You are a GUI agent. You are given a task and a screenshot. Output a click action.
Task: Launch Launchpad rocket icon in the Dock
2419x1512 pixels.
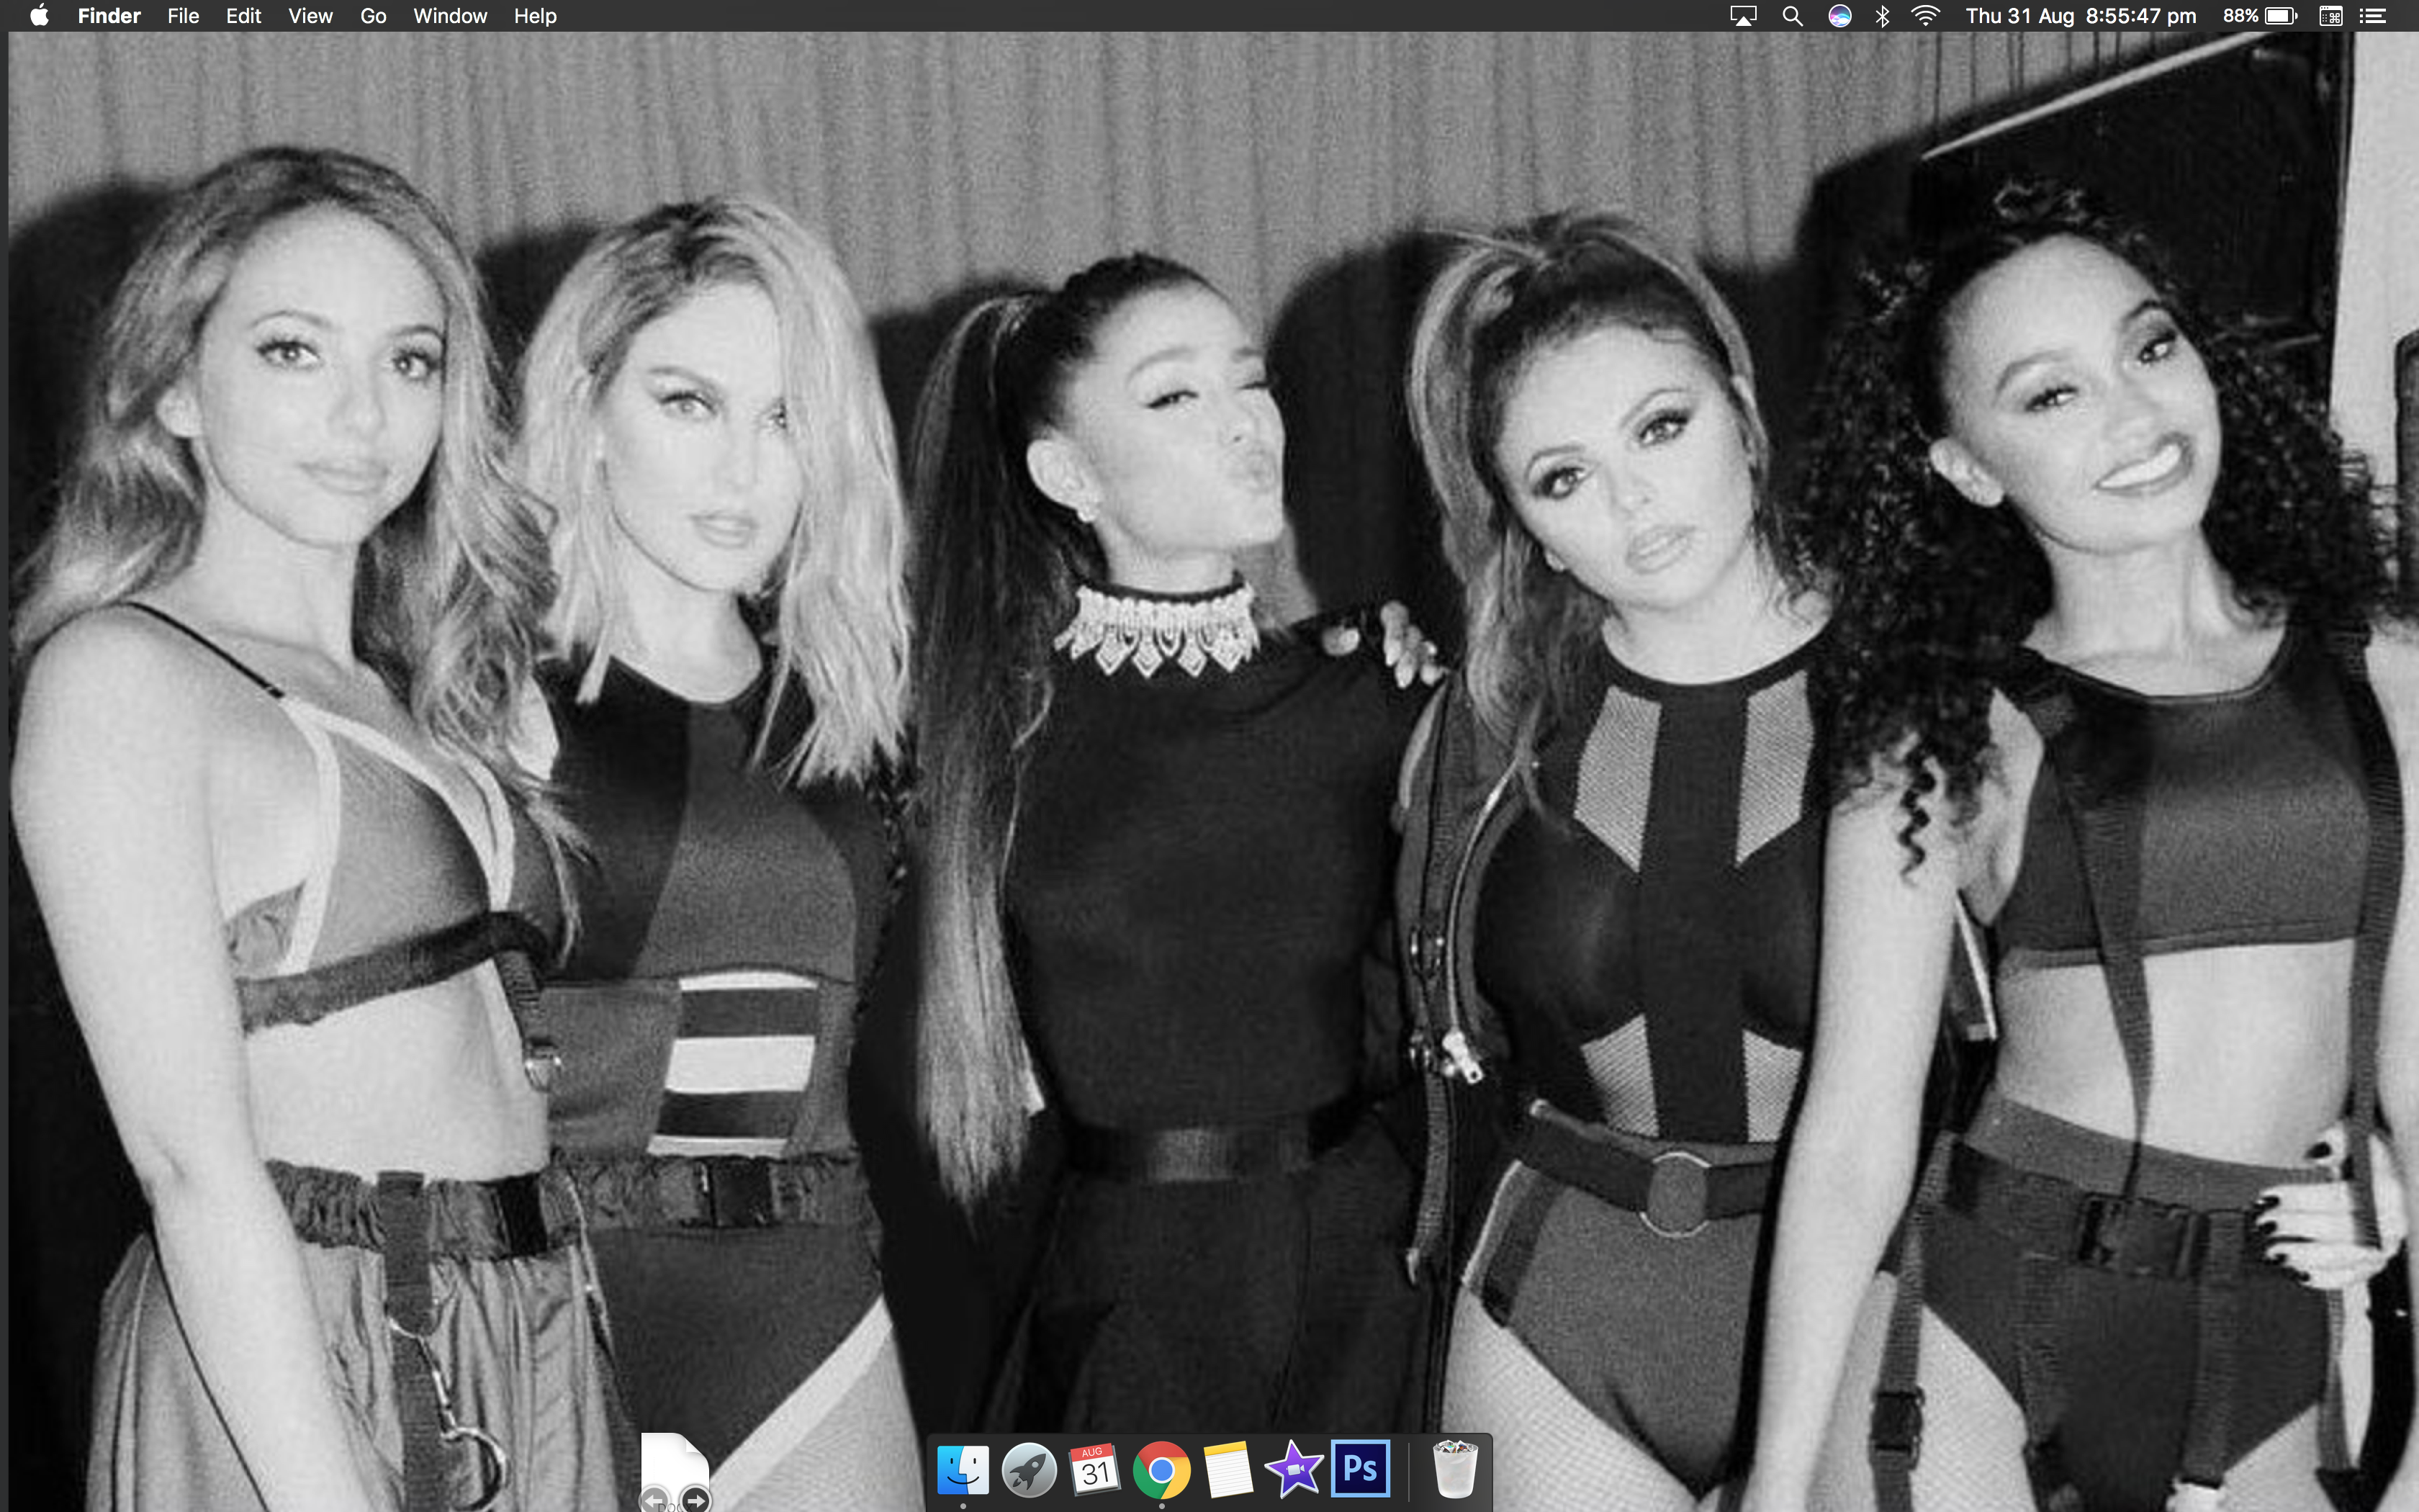click(1029, 1470)
